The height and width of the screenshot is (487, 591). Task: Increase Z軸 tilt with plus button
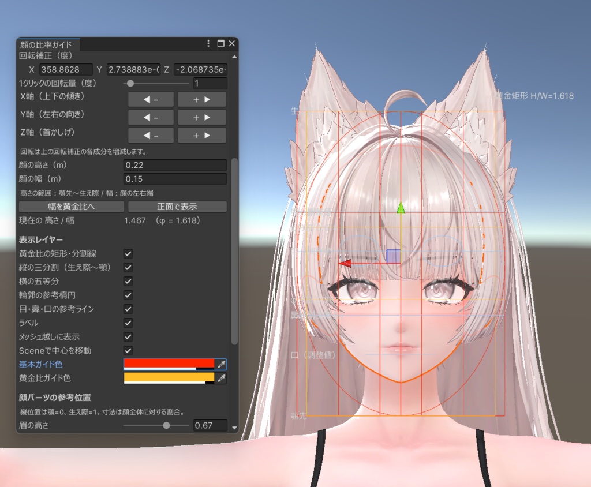[201, 136]
